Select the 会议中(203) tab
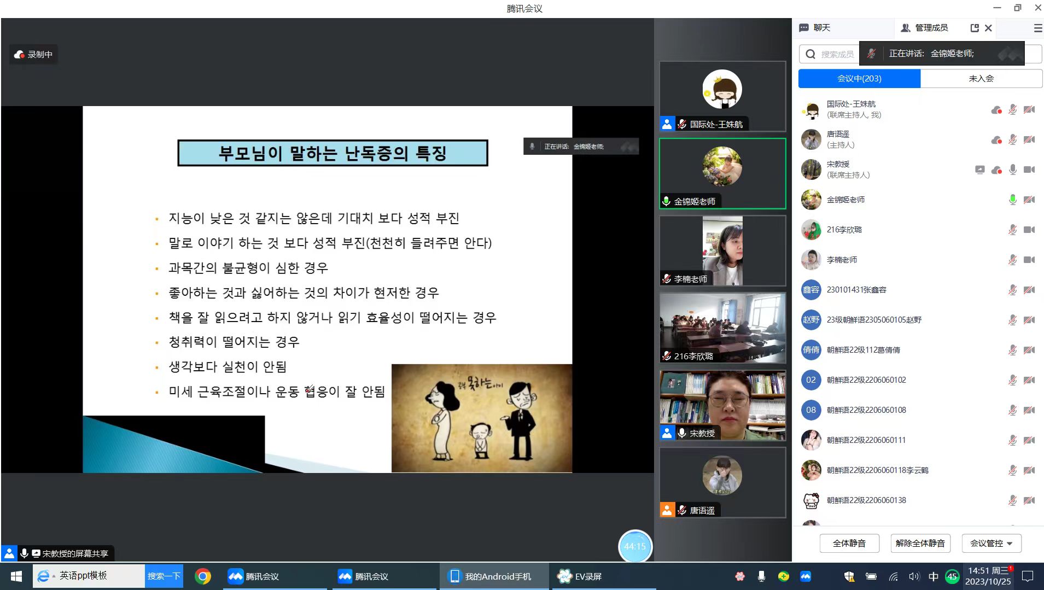This screenshot has height=590, width=1044. coord(859,79)
